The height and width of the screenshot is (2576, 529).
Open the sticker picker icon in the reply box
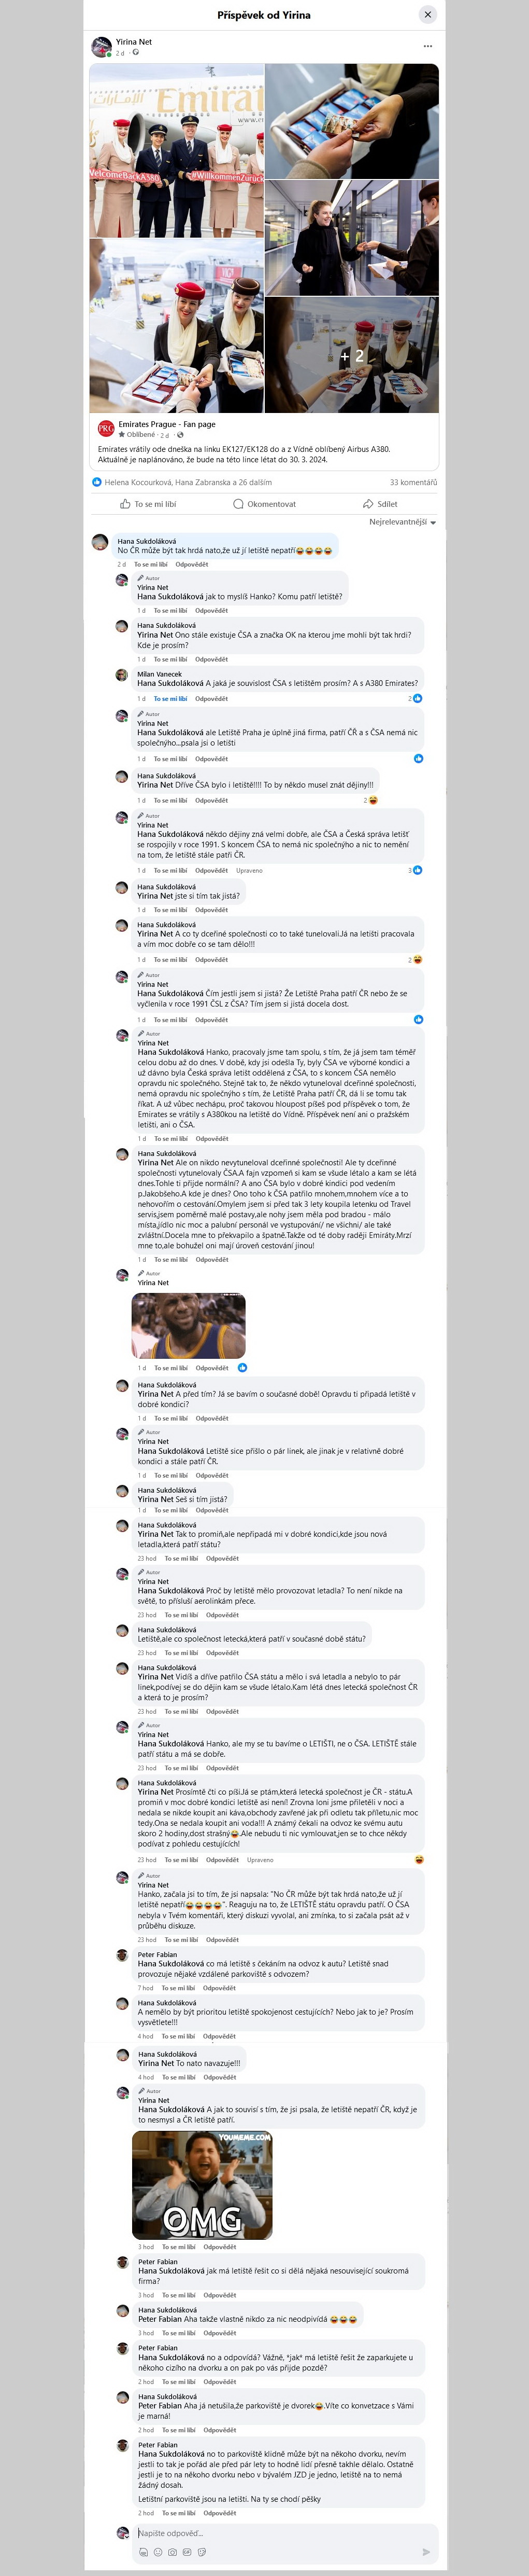pos(202,2552)
